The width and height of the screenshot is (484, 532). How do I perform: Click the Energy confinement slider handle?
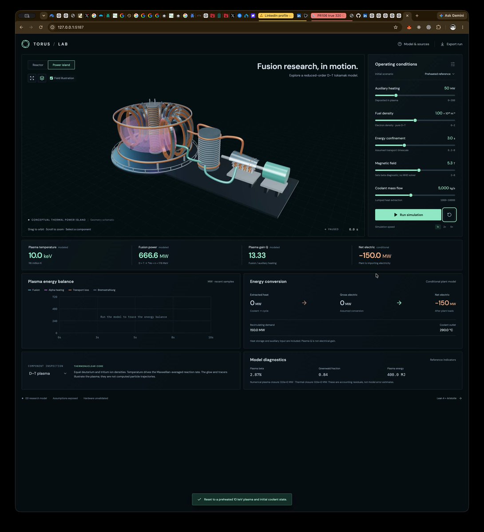click(404, 145)
